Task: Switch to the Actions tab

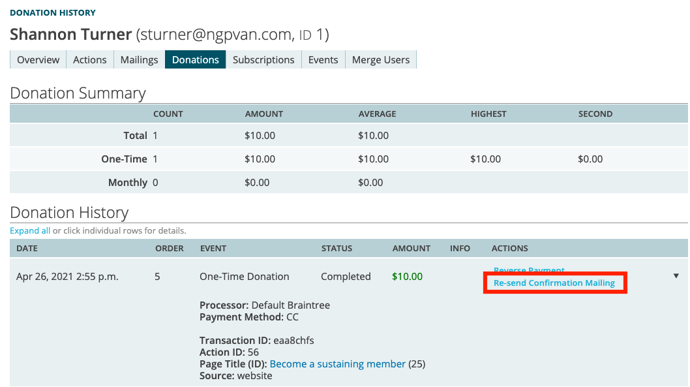Action: coord(90,59)
